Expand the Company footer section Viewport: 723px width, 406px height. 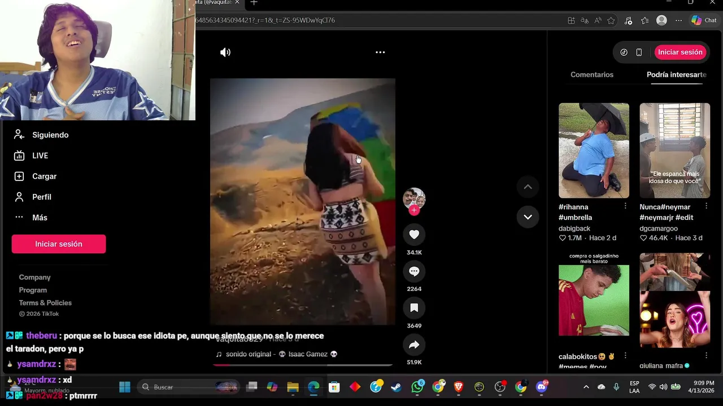(34, 277)
